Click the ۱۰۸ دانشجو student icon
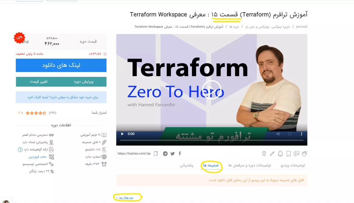This screenshot has height=203, width=354. (104, 150)
